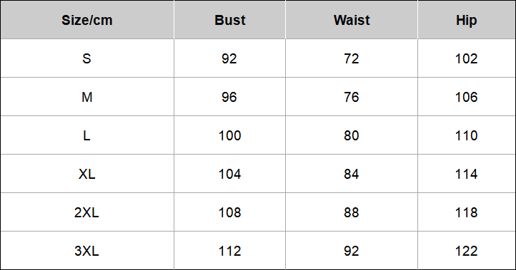
Task: Click waist value 76 for size M
Action: 352,97
